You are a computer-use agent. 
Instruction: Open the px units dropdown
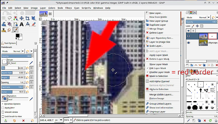(61, 120)
